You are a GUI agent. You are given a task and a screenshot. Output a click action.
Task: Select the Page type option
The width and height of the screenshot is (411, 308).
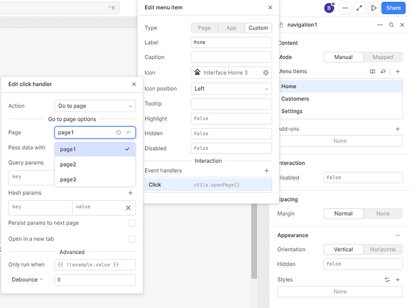[204, 28]
